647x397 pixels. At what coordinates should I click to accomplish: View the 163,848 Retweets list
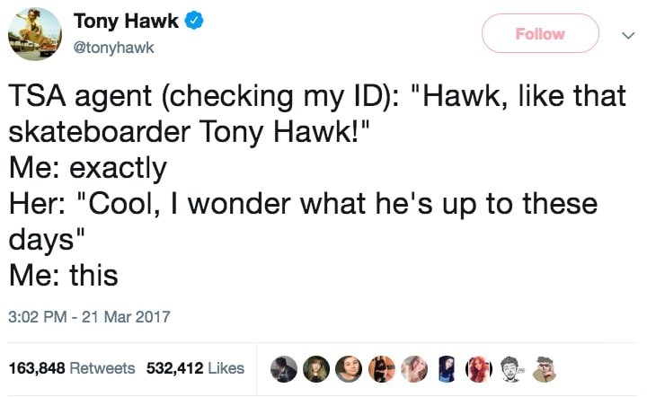pos(71,368)
